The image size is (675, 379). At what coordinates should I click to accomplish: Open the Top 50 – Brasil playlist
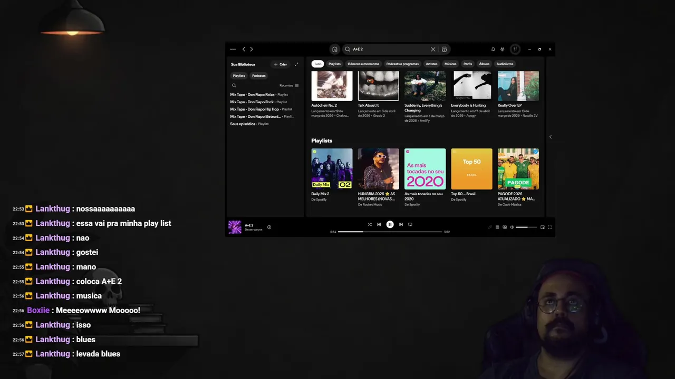coord(471,169)
